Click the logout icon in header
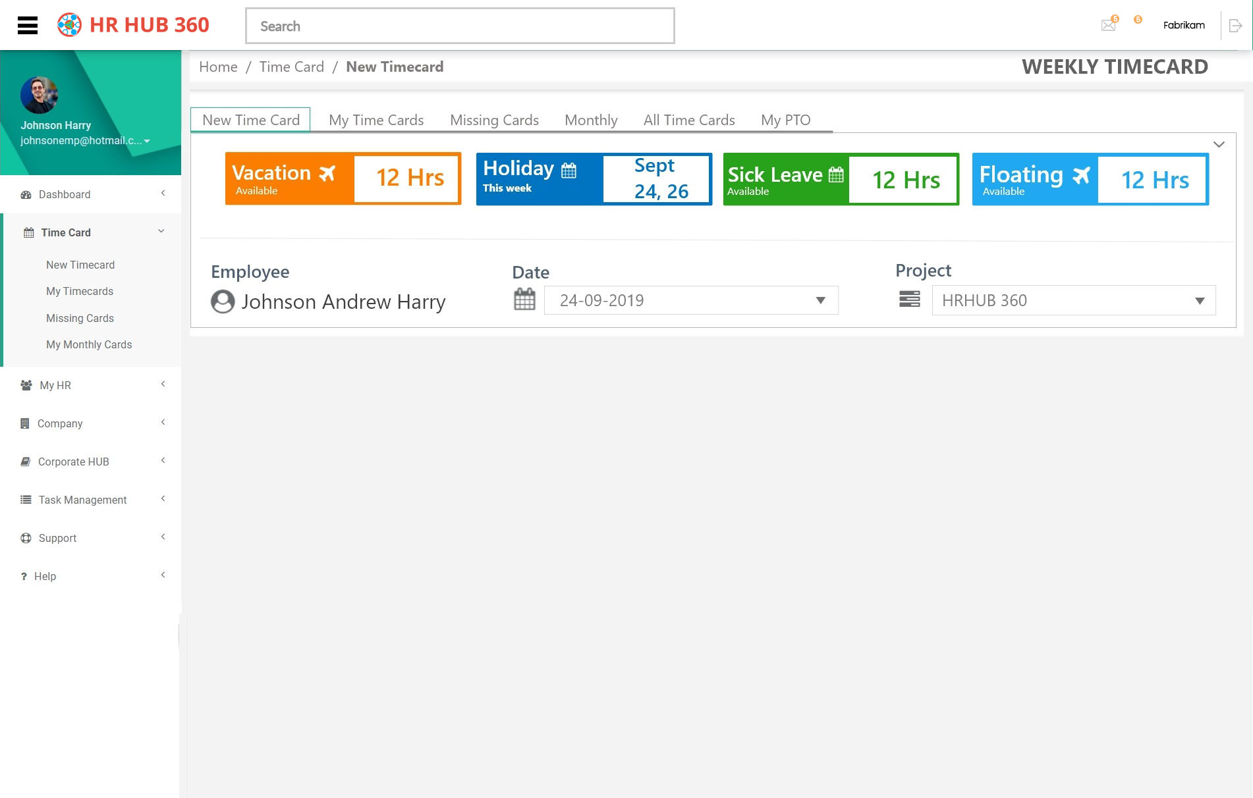The width and height of the screenshot is (1253, 798). click(x=1236, y=26)
